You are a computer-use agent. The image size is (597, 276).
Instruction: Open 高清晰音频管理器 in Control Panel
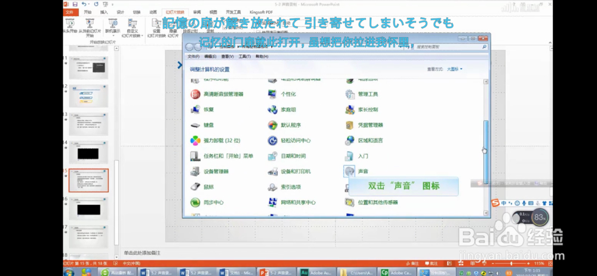point(217,94)
